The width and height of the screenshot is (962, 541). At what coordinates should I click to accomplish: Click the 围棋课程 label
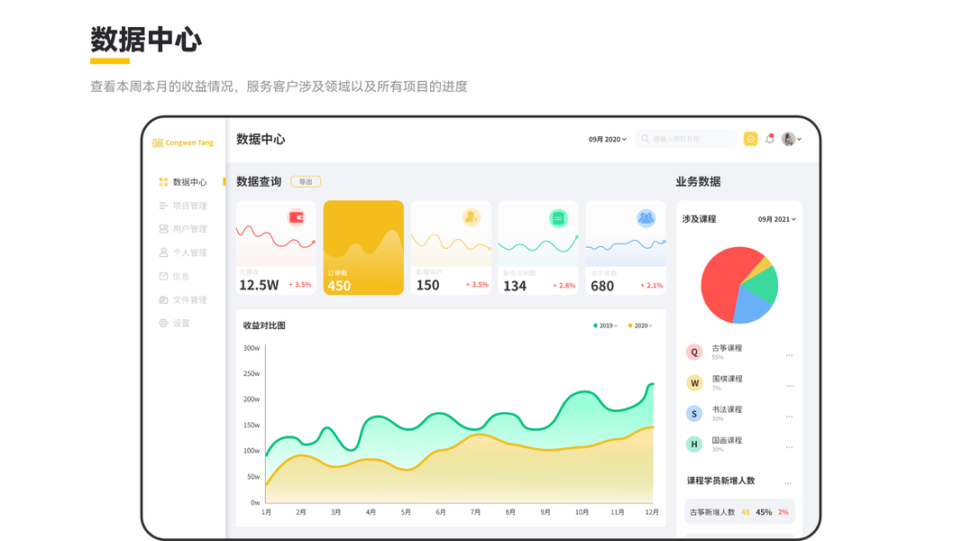tap(727, 379)
